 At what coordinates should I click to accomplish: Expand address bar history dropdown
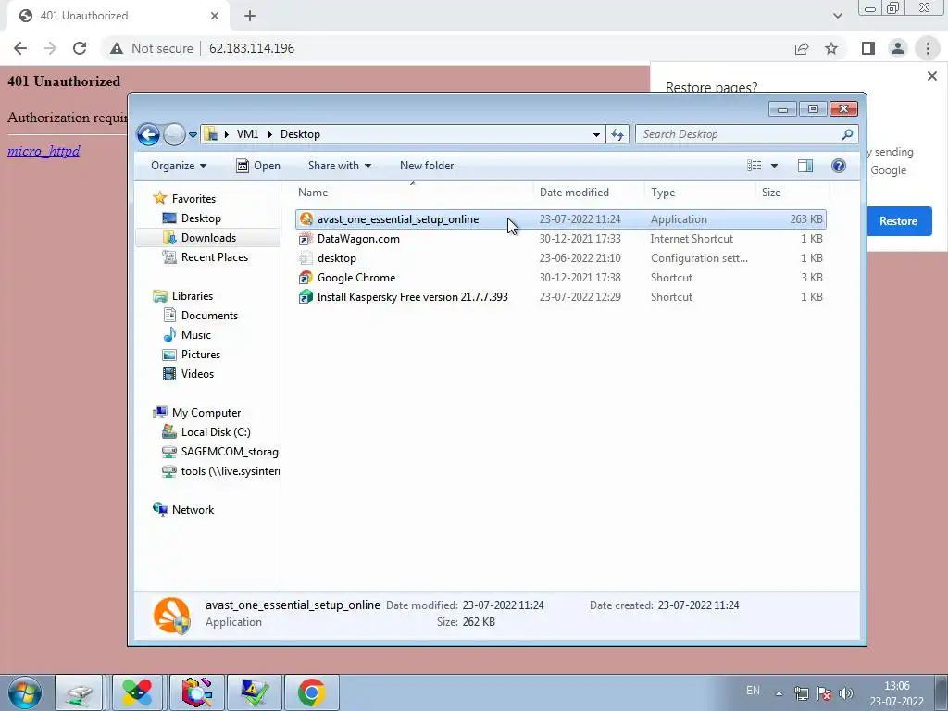[x=596, y=135]
